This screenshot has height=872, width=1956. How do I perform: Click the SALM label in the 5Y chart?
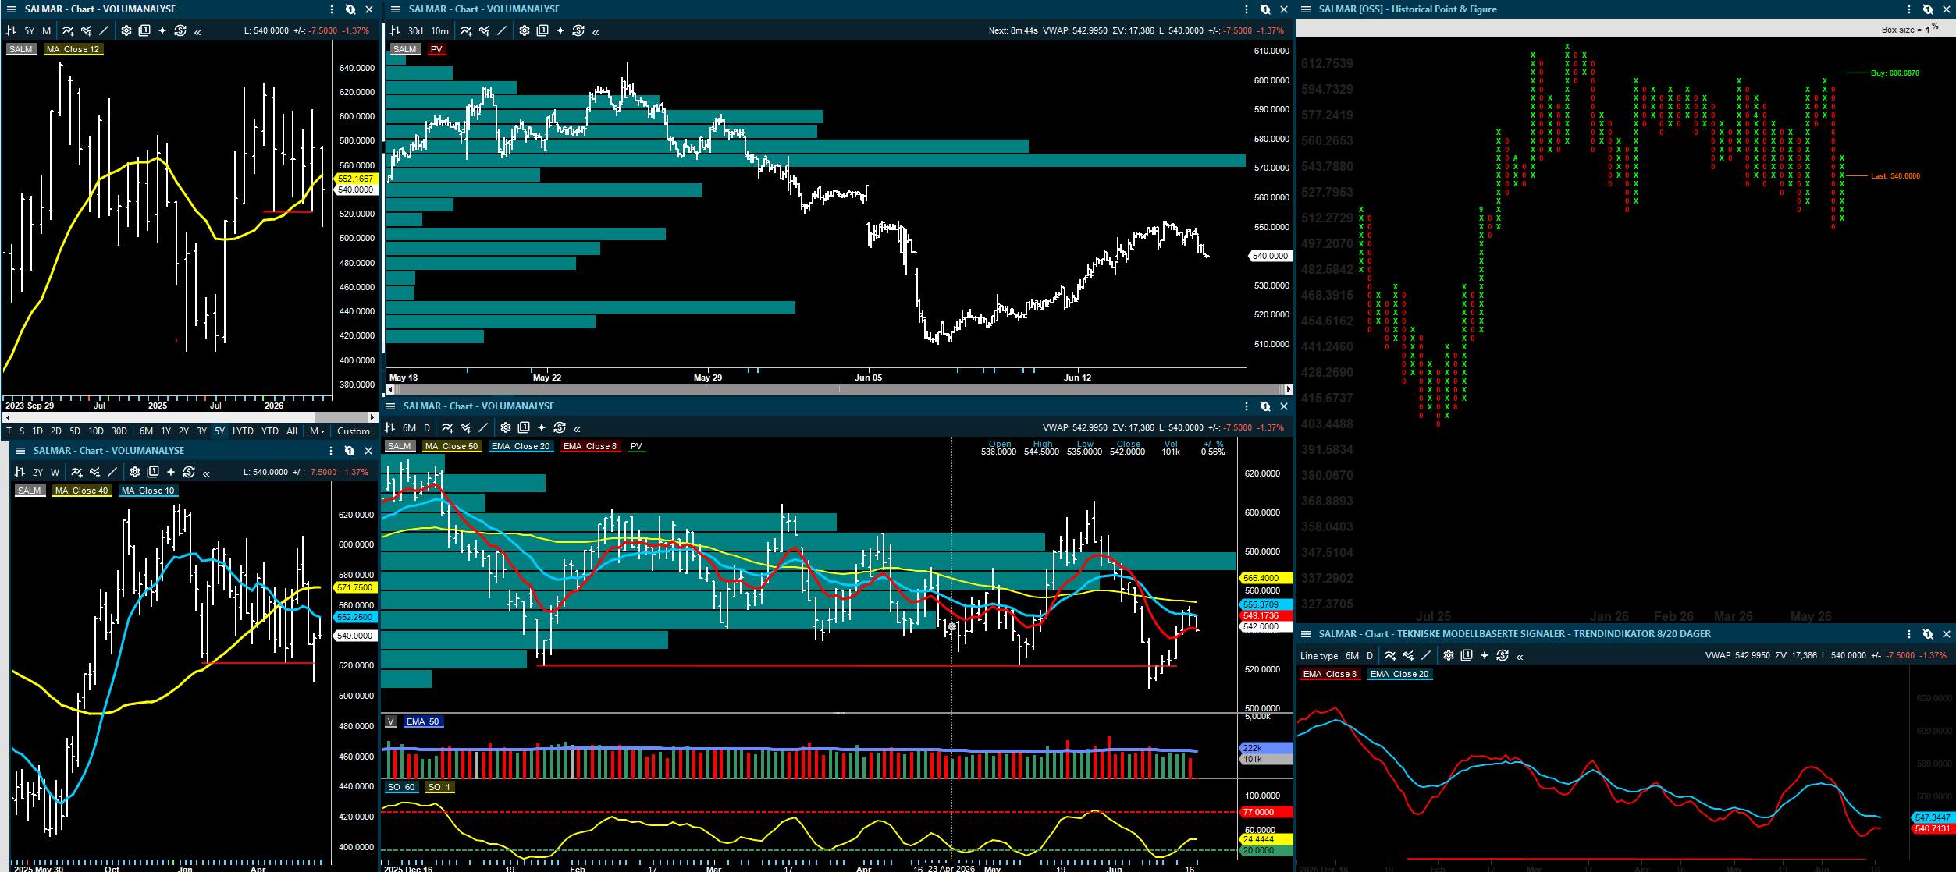(x=21, y=49)
